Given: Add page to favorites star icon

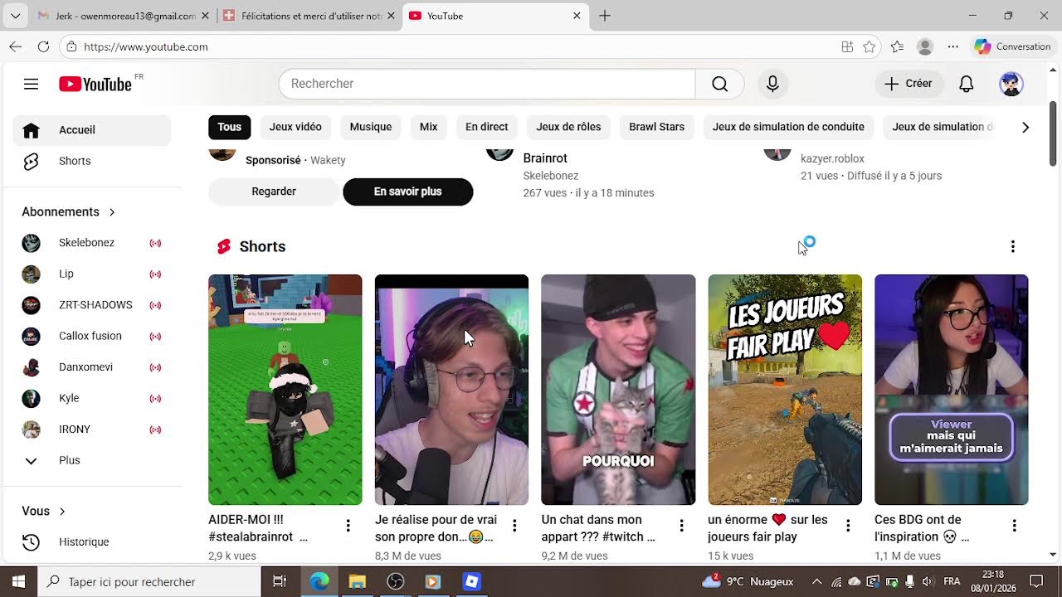Looking at the screenshot, I should 869,46.
